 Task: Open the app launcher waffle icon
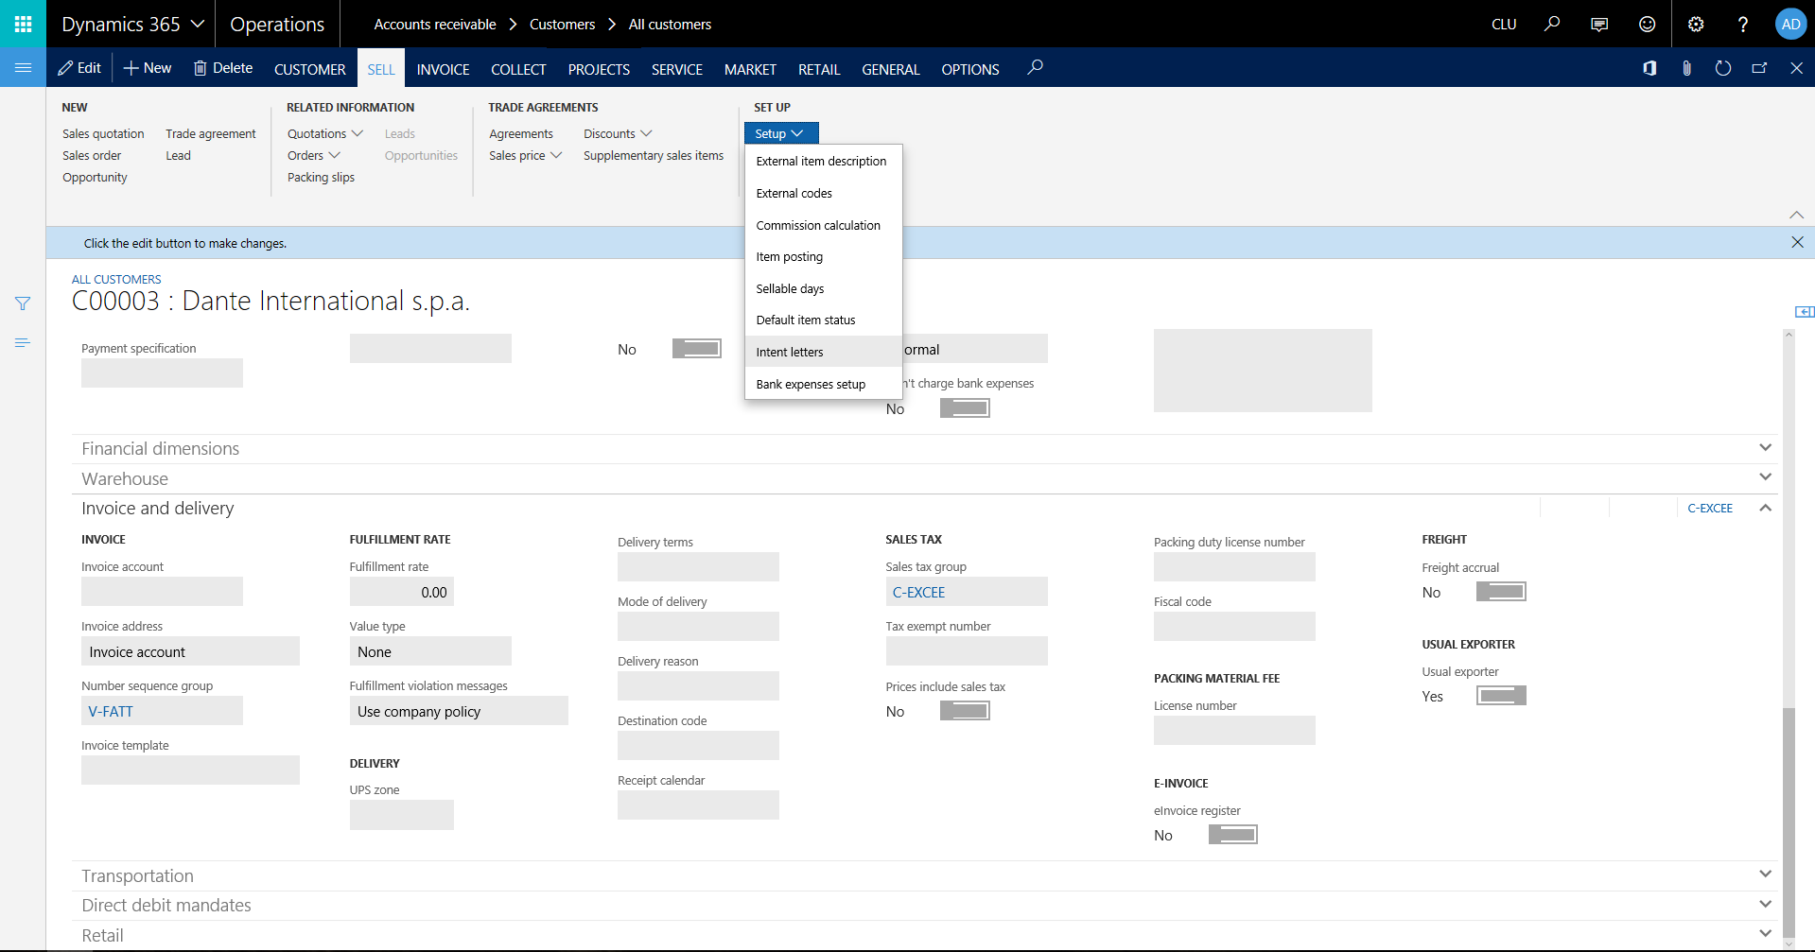pyautogui.click(x=23, y=24)
